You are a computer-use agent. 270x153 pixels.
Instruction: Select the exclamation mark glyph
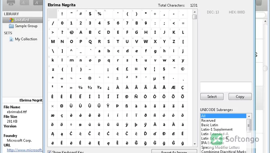[x=62, y=14]
